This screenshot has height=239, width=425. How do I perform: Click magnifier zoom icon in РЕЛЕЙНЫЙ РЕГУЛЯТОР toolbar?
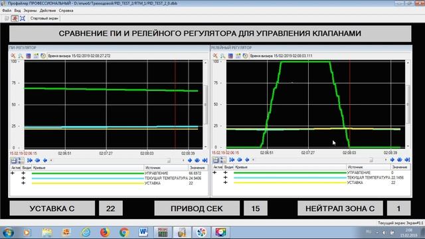[223, 56]
